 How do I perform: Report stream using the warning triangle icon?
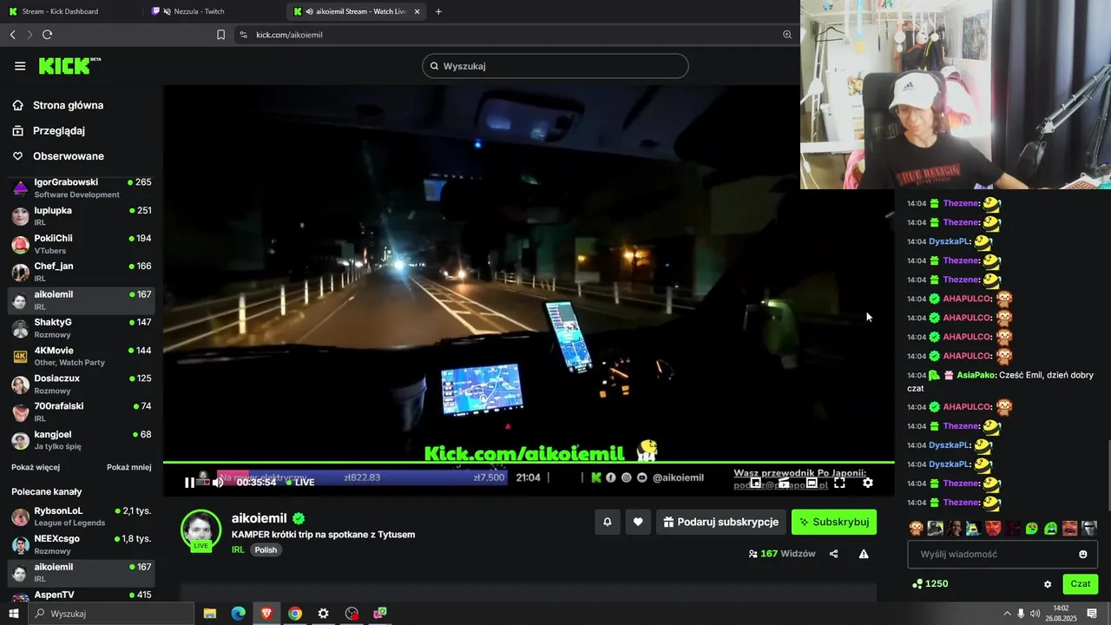click(x=864, y=554)
